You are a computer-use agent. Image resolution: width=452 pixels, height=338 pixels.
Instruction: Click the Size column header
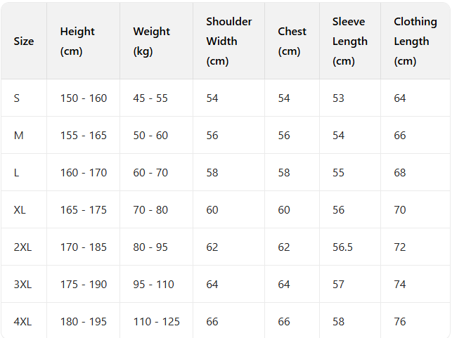coord(24,41)
